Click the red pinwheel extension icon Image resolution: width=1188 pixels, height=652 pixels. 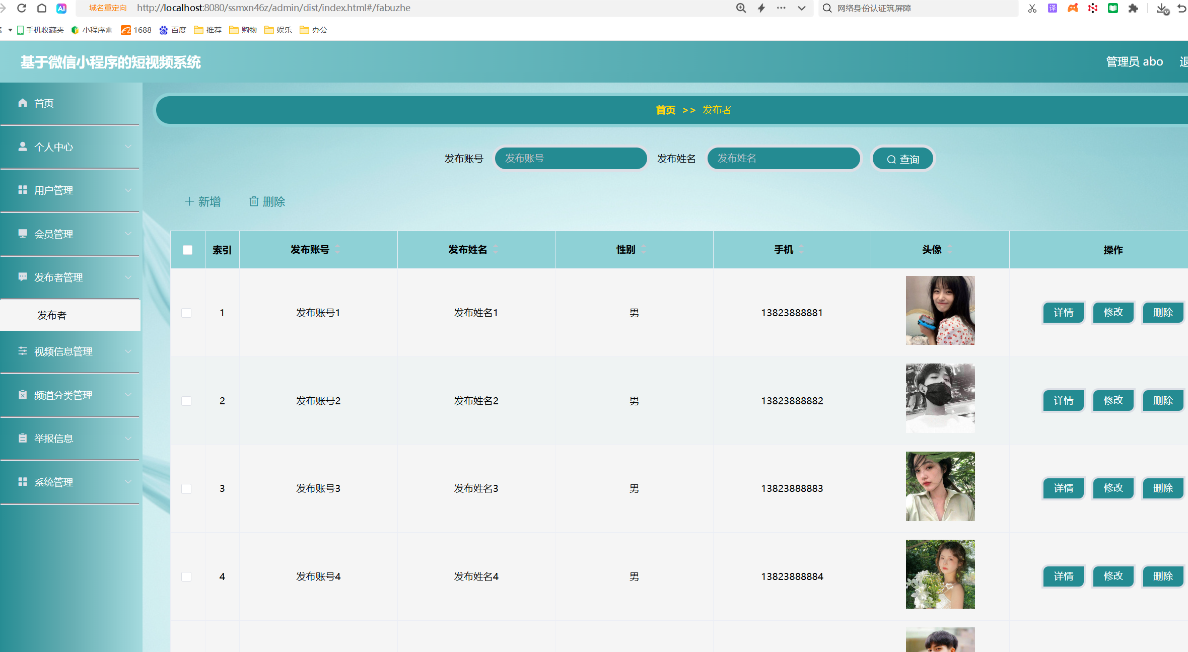1093,8
